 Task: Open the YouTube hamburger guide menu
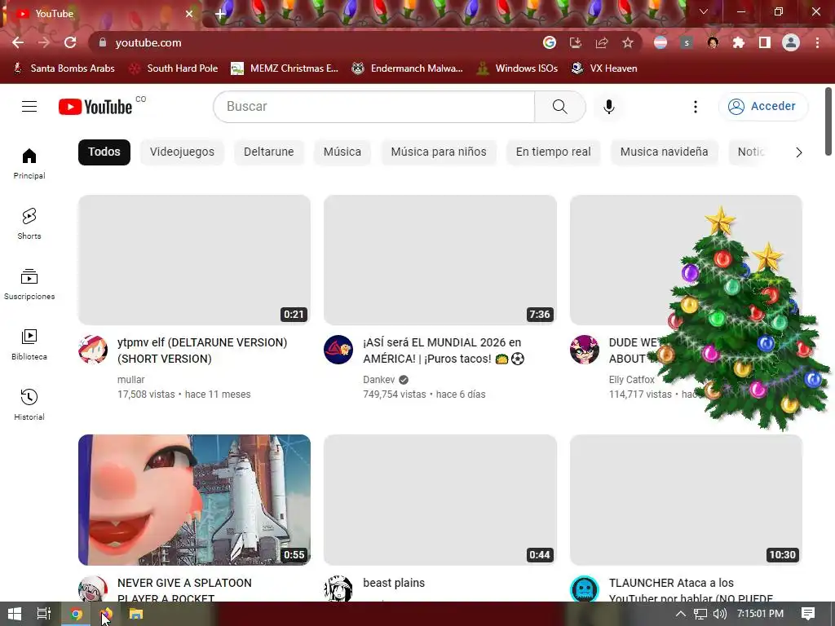pyautogui.click(x=29, y=107)
